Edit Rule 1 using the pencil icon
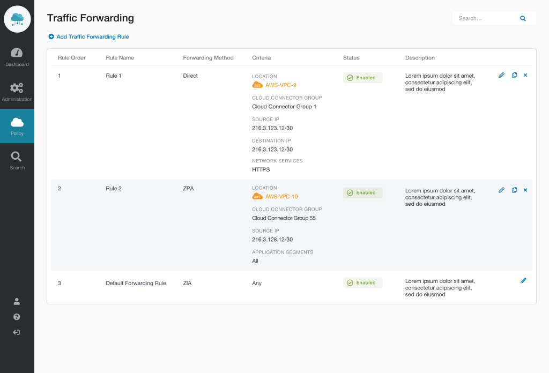Image resolution: width=549 pixels, height=373 pixels. click(501, 75)
